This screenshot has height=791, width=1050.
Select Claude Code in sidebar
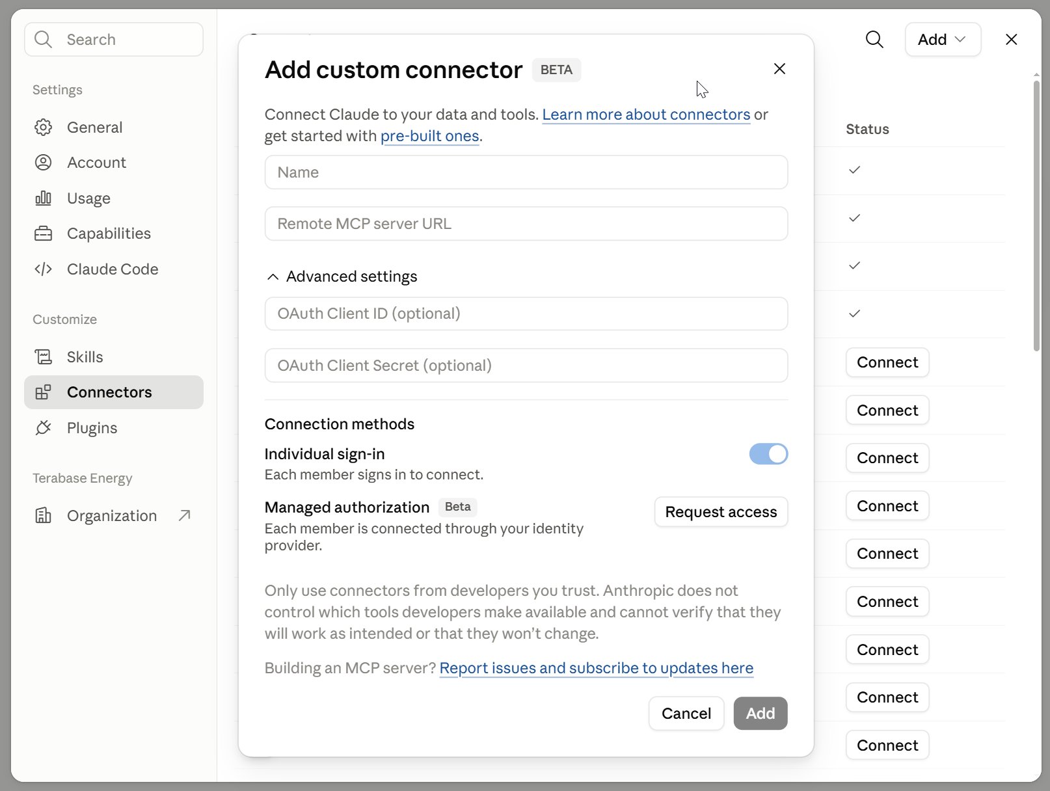pyautogui.click(x=114, y=269)
